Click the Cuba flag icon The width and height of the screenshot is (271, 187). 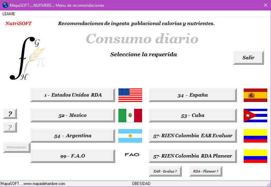point(255,116)
